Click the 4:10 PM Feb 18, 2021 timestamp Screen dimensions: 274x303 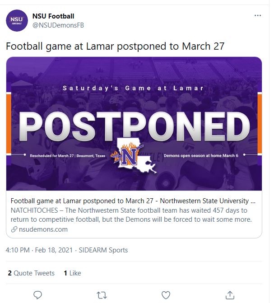pos(39,250)
